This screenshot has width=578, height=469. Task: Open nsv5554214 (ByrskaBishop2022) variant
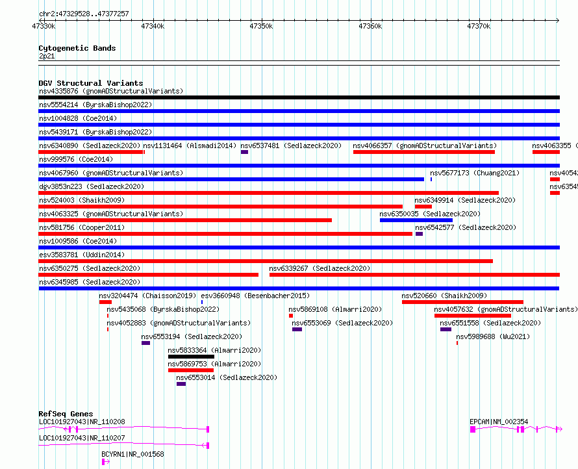point(95,105)
